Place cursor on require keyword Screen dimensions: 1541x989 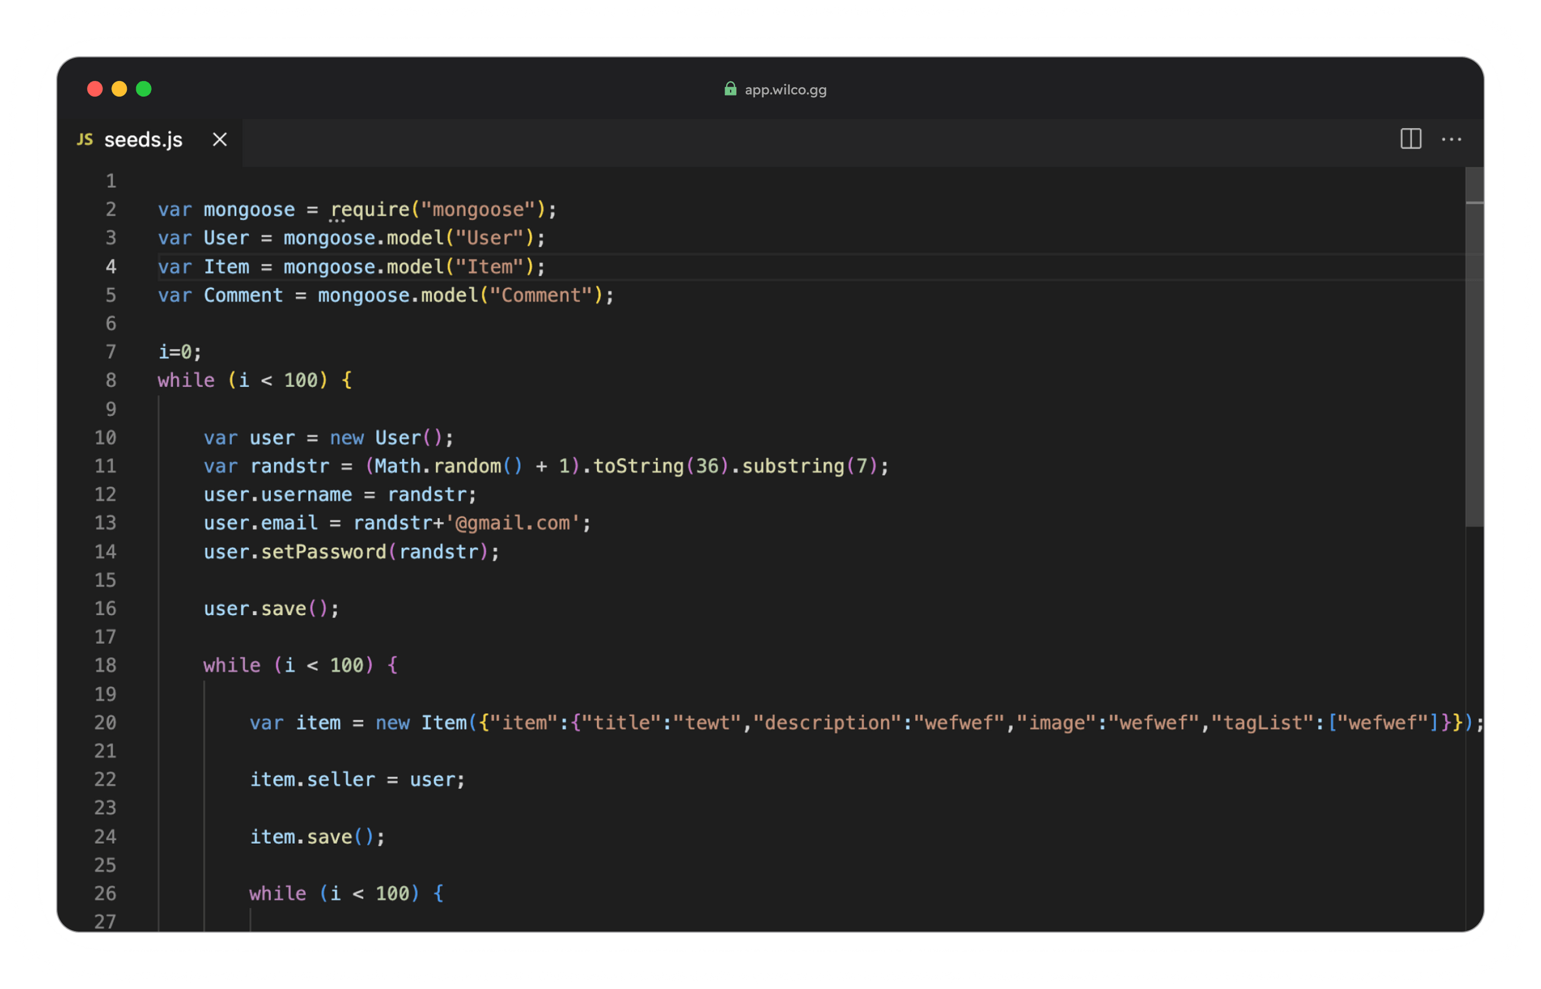(x=370, y=210)
